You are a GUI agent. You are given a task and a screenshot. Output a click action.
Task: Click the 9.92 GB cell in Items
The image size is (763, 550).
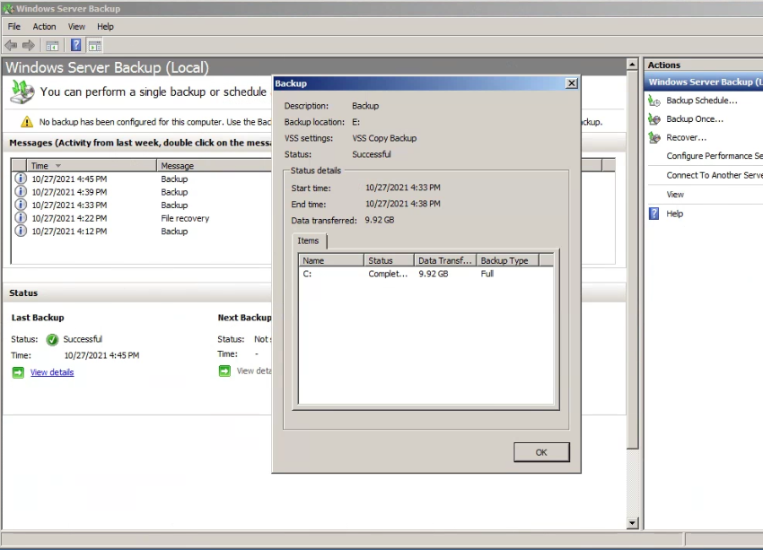coord(433,274)
